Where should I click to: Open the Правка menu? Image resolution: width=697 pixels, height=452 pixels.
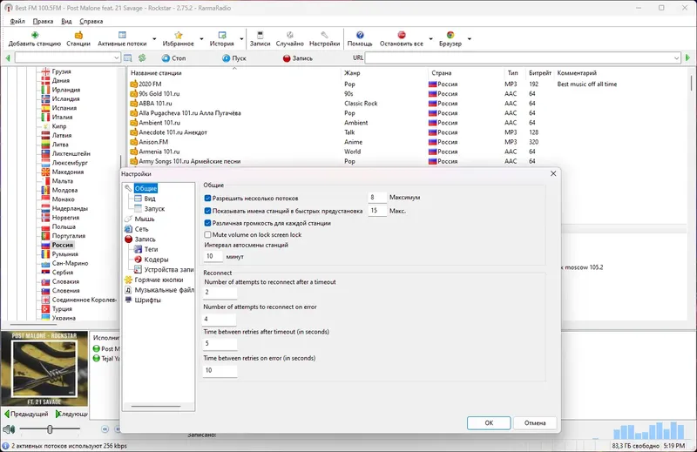pos(43,21)
